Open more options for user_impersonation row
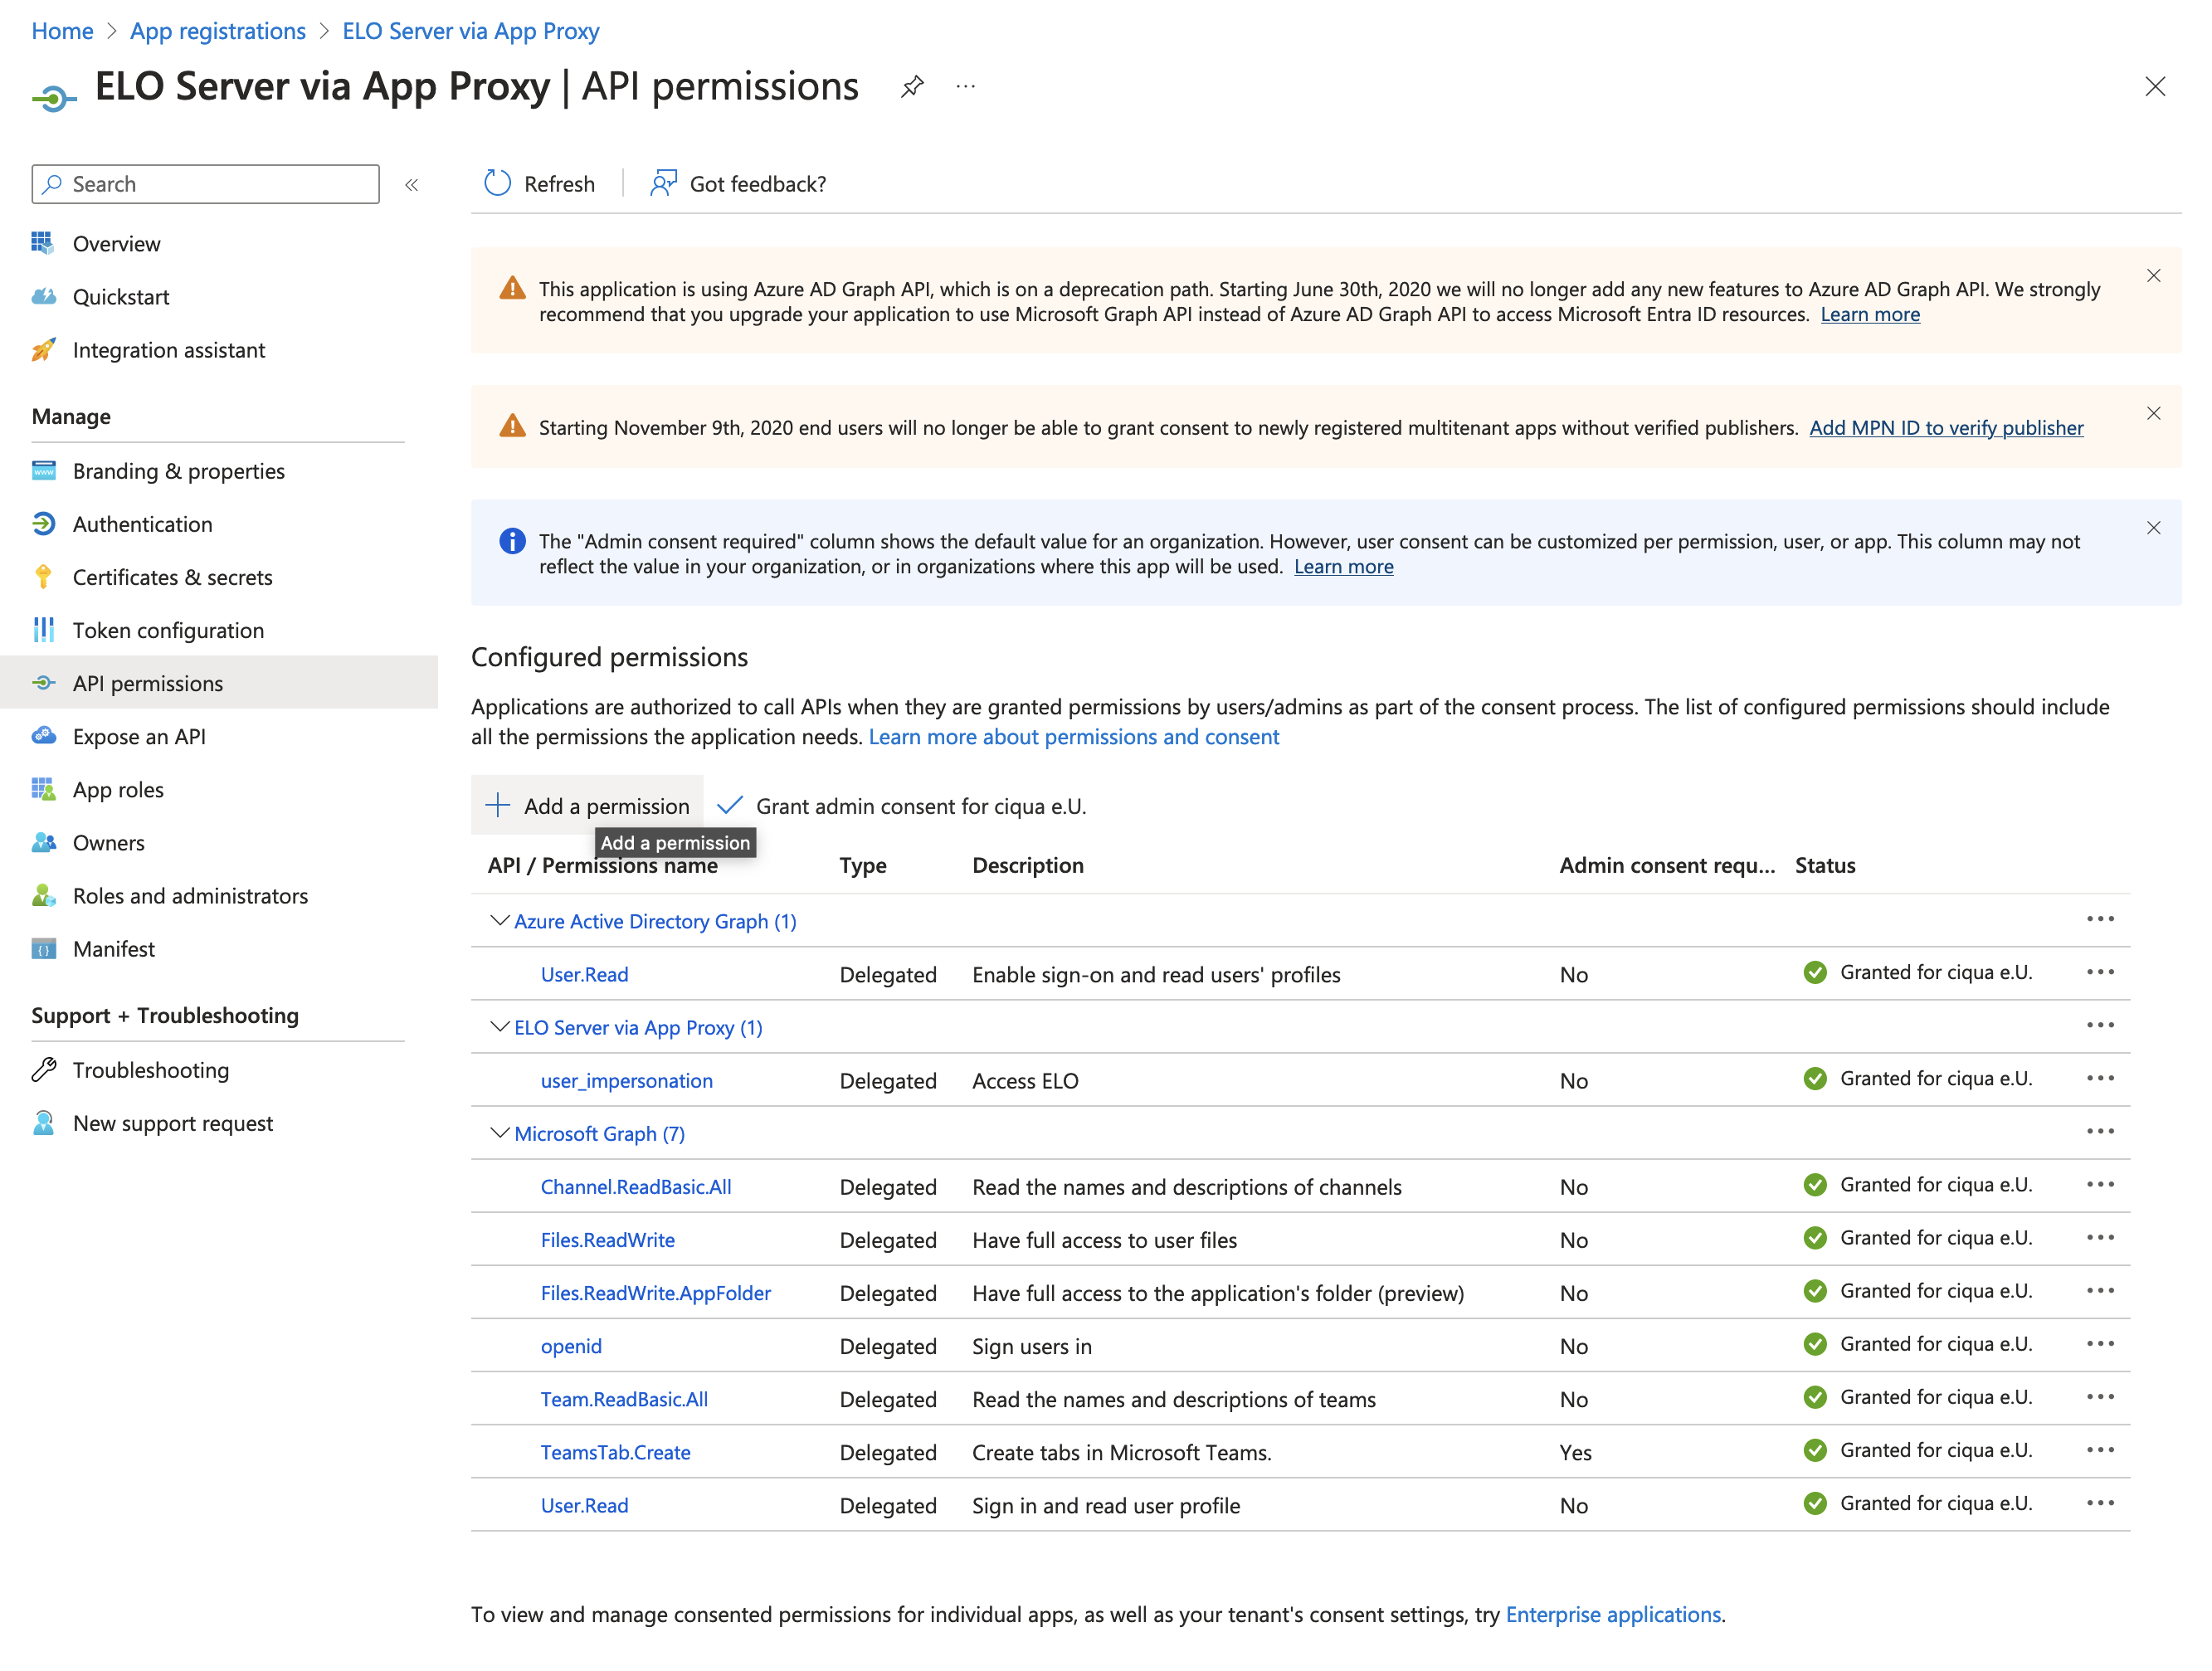This screenshot has height=1671, width=2212. [x=2100, y=1078]
